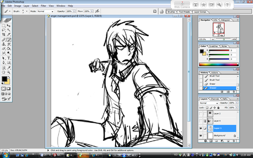Image resolution: width=253 pixels, height=158 pixels.
Task: Select the Type tool
Action: (9, 58)
